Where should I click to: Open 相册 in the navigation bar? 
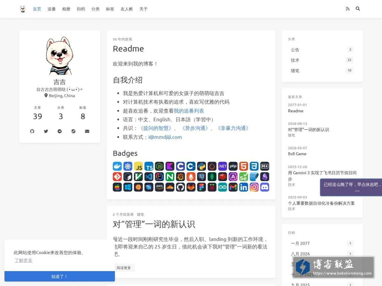tap(66, 9)
